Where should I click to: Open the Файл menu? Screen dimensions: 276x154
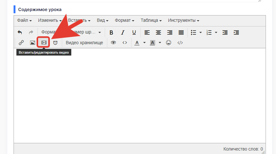[x=24, y=21]
